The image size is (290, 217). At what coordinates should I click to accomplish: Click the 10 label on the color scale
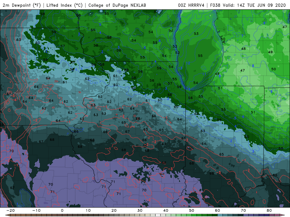(x=88, y=210)
